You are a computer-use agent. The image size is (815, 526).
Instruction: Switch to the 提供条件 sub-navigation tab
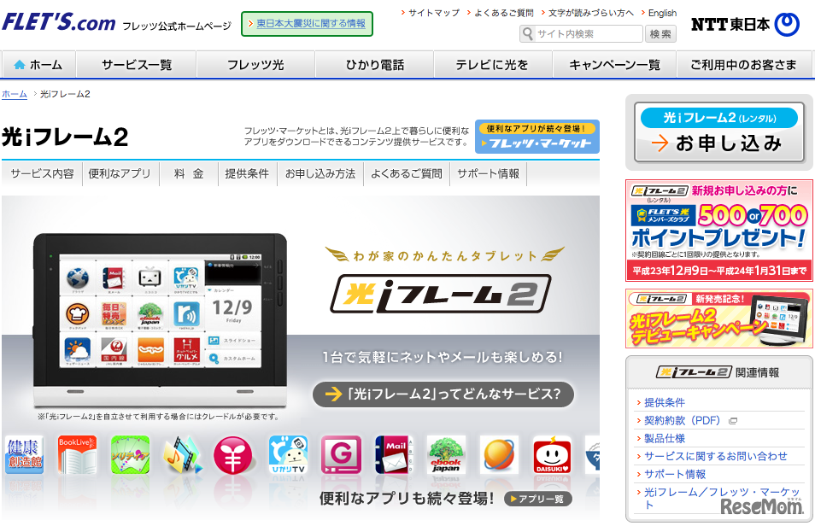[x=248, y=173]
